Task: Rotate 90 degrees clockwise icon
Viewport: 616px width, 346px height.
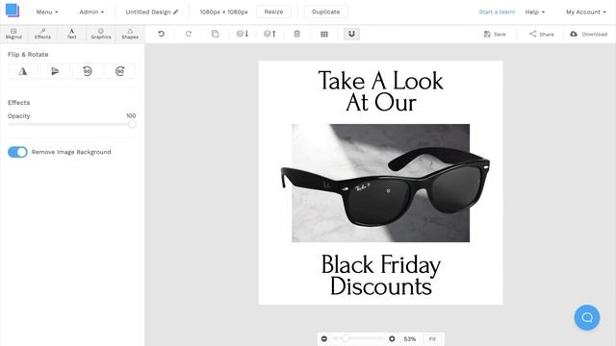Action: click(119, 71)
